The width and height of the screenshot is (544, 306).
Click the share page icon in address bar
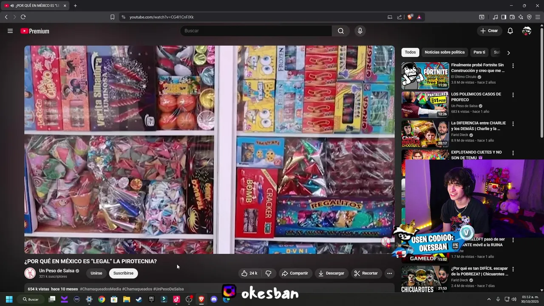coord(399,17)
